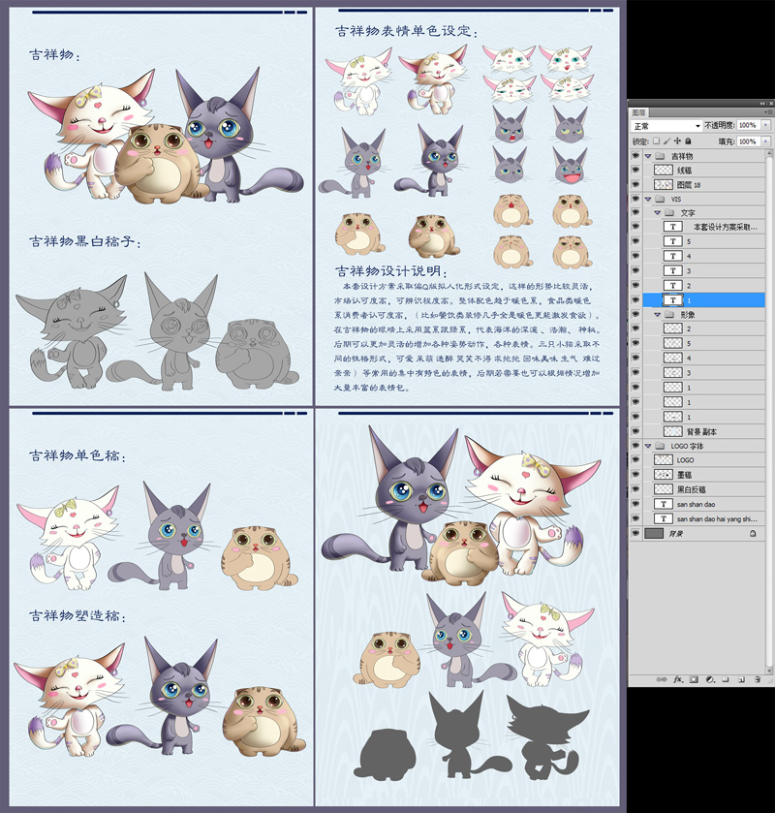Click the 吉祥物 group folder icon
Screen dimensions: 775x813
coord(660,156)
